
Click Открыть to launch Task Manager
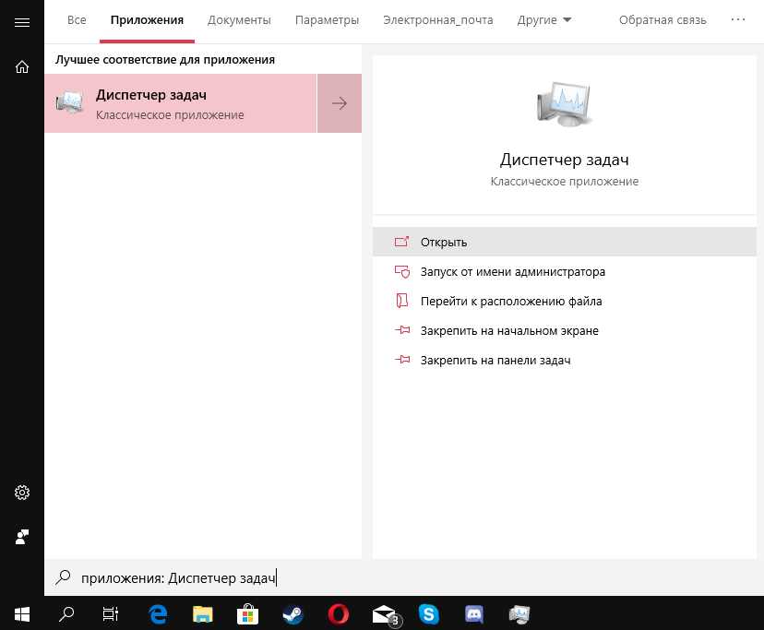click(444, 243)
